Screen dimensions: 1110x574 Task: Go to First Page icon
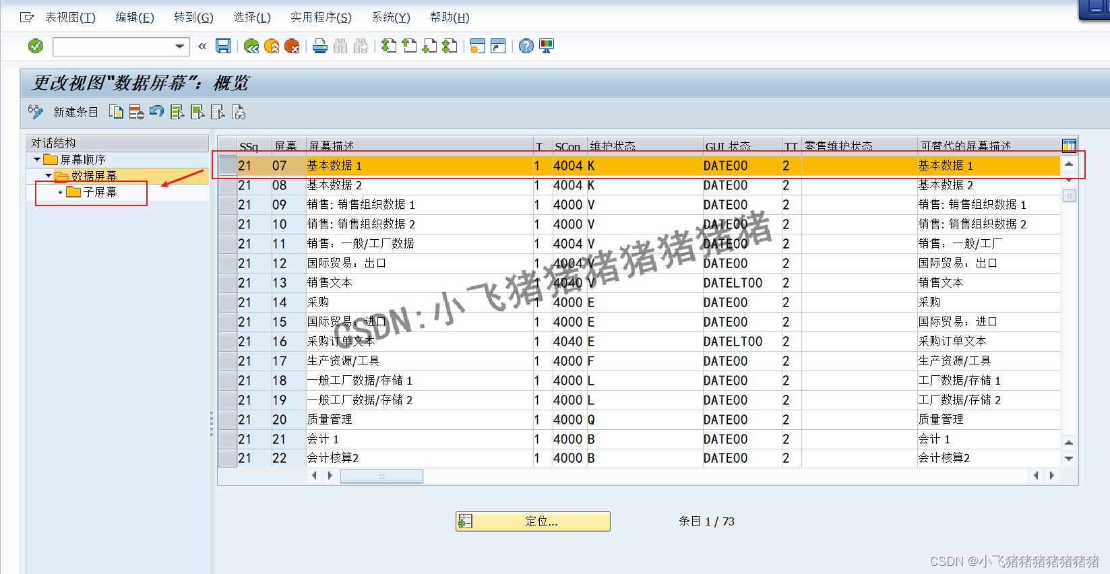click(389, 46)
